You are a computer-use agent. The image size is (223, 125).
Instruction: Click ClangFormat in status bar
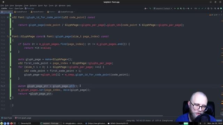tap(167, 120)
